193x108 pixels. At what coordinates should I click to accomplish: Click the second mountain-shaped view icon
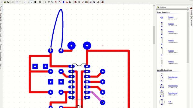[94, 2]
